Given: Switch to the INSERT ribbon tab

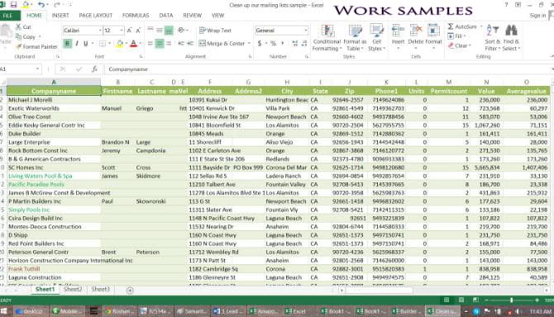Looking at the screenshot, I should click(60, 16).
